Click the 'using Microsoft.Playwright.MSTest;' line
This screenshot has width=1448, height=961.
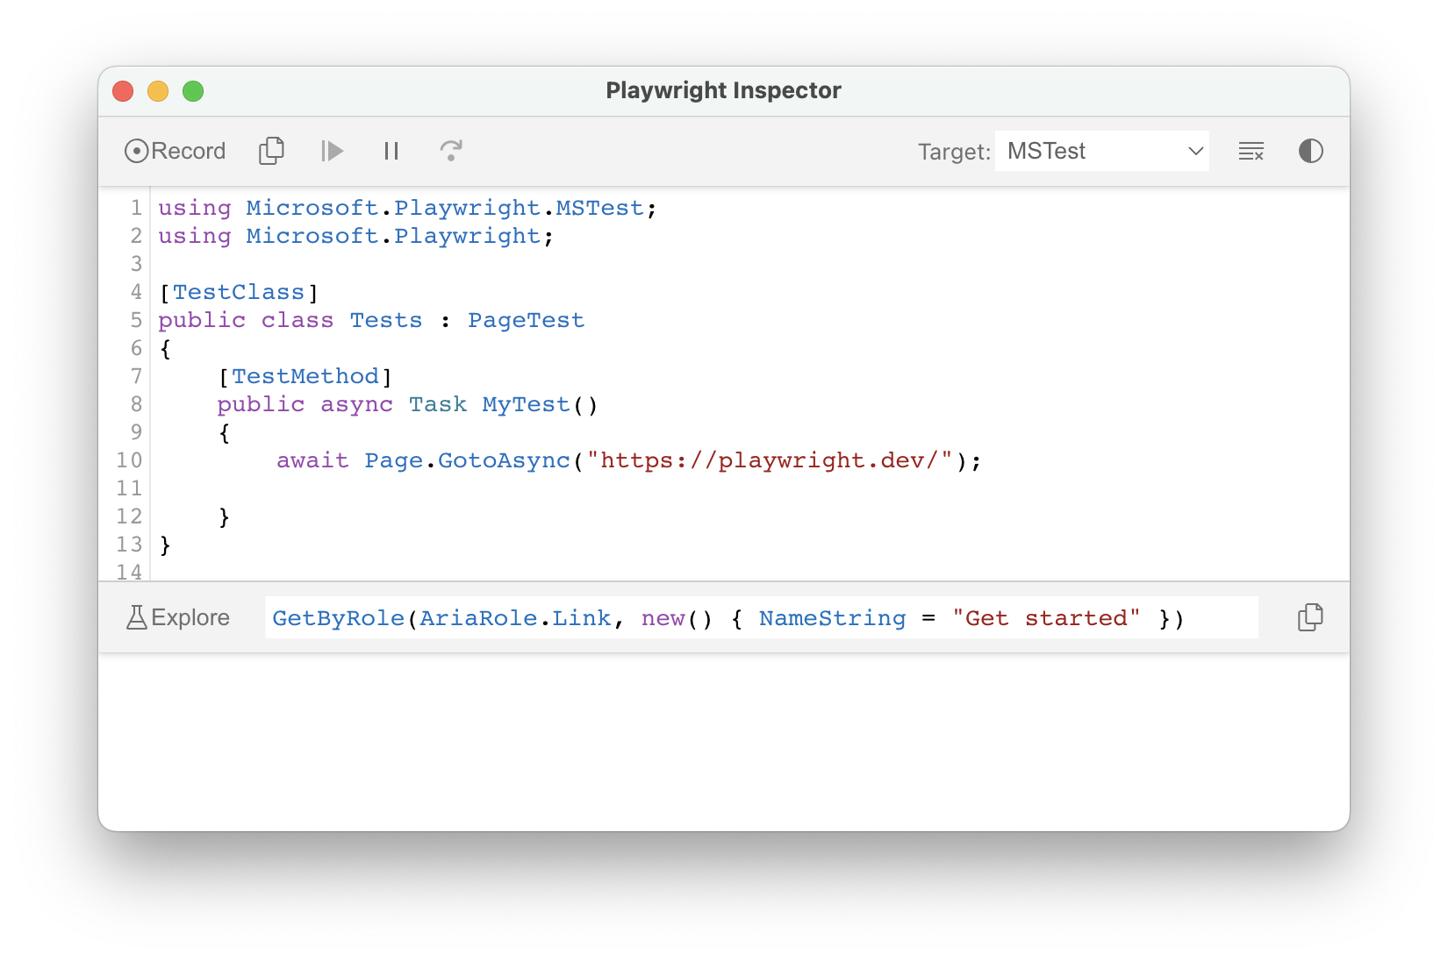pos(407,208)
